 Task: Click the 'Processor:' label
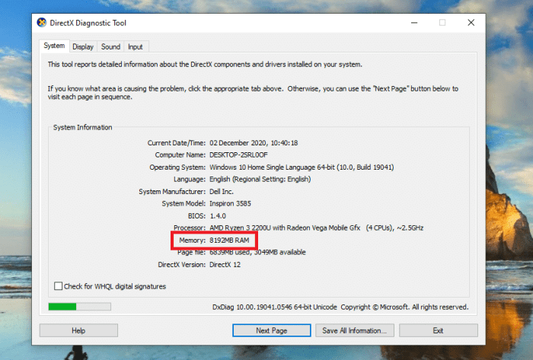click(x=190, y=228)
